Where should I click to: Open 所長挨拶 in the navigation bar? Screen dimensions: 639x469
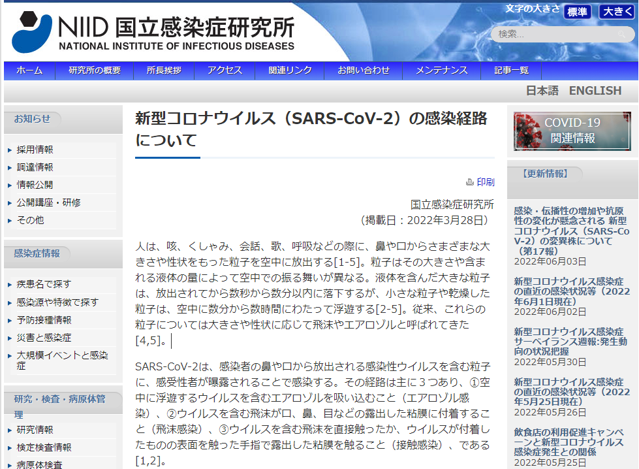click(x=164, y=71)
